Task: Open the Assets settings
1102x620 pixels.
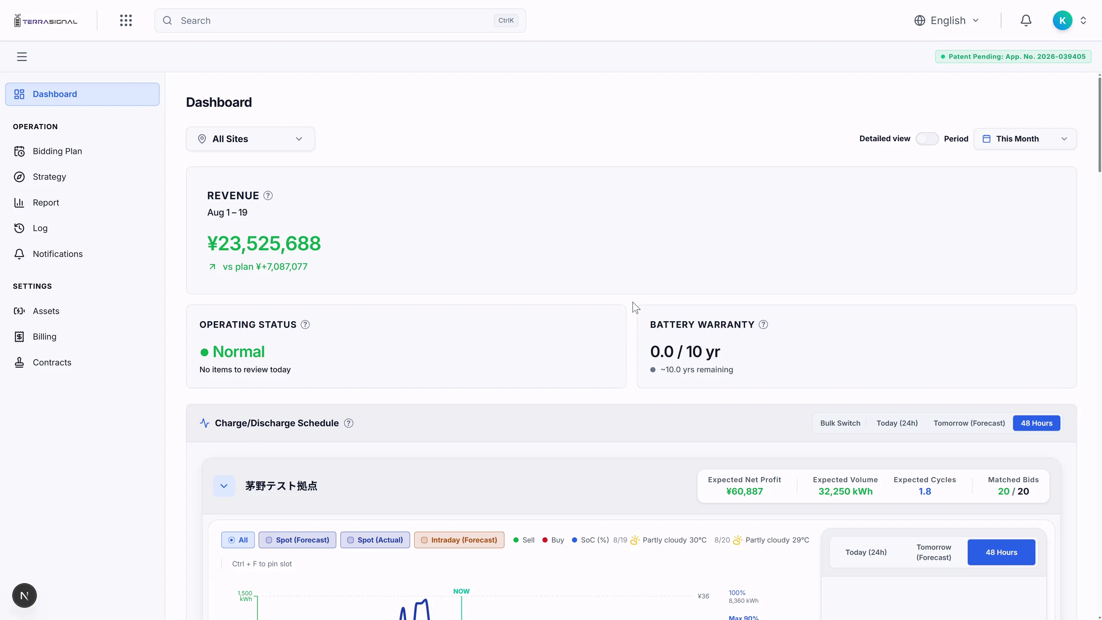Action: click(x=82, y=311)
